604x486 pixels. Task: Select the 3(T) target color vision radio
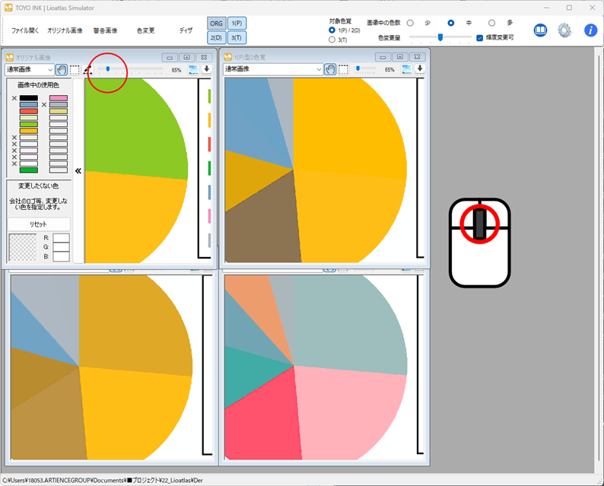point(332,39)
